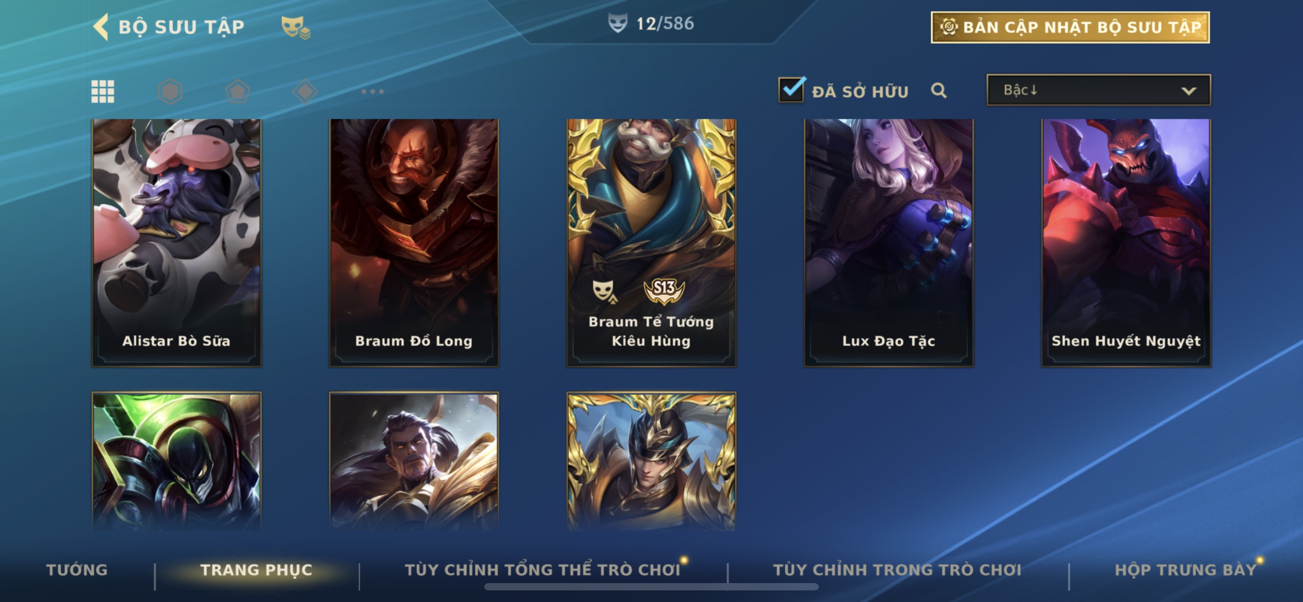Uncheck the Đã Sở Hữu checkbox

click(791, 90)
